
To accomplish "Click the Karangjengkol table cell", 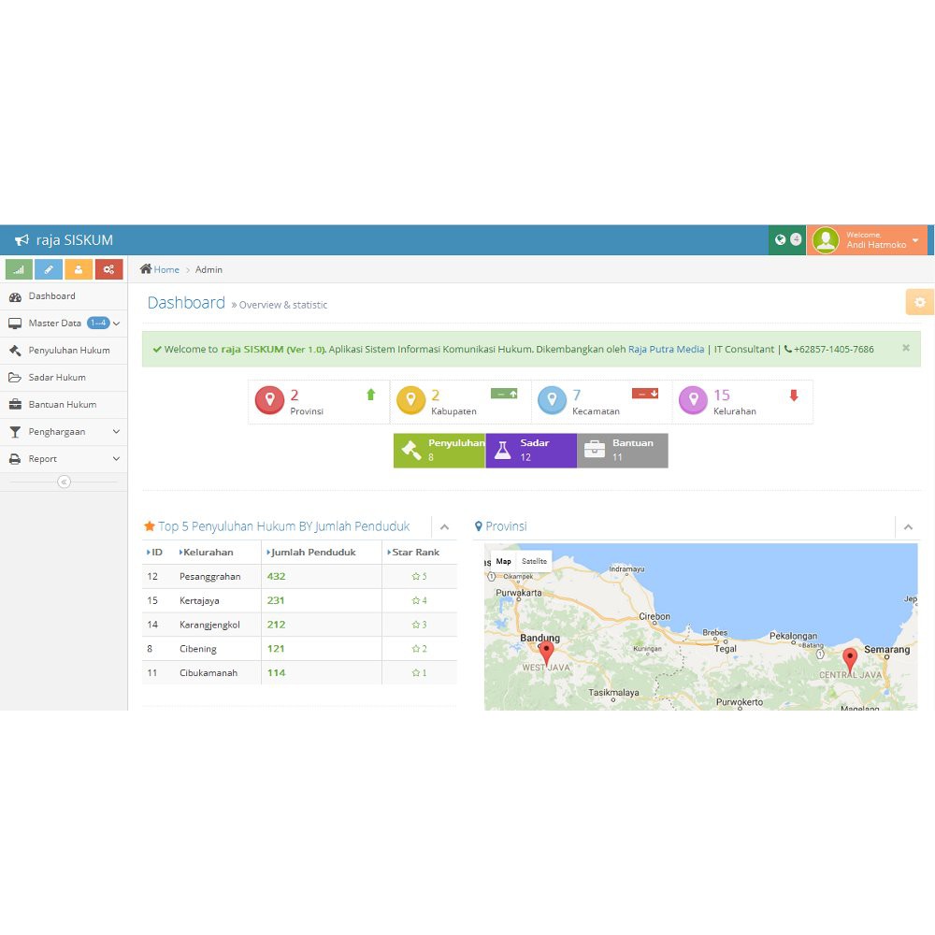I will point(209,625).
